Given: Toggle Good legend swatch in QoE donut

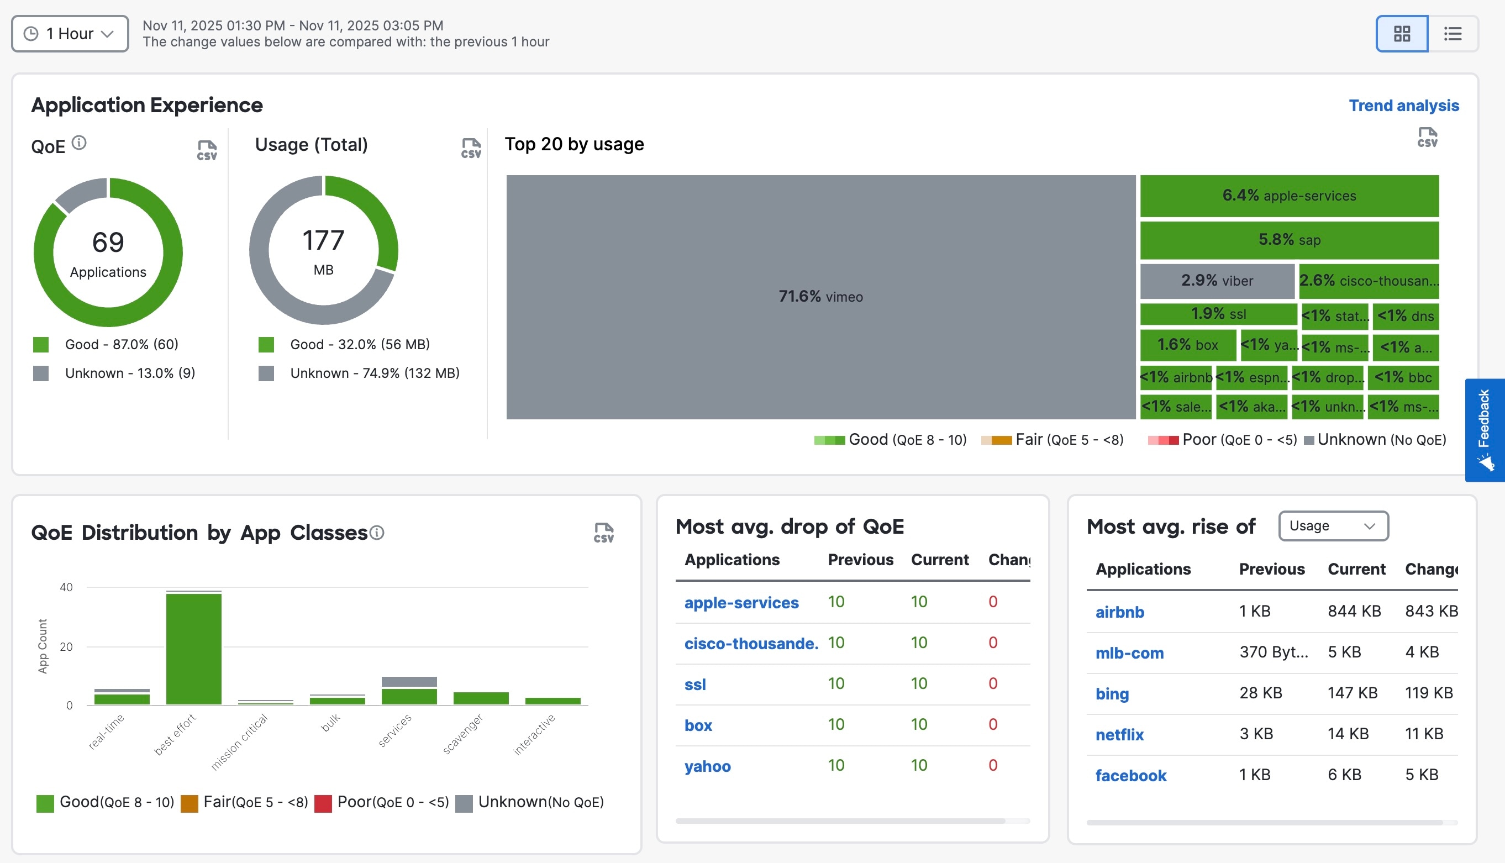Looking at the screenshot, I should pyautogui.click(x=41, y=344).
